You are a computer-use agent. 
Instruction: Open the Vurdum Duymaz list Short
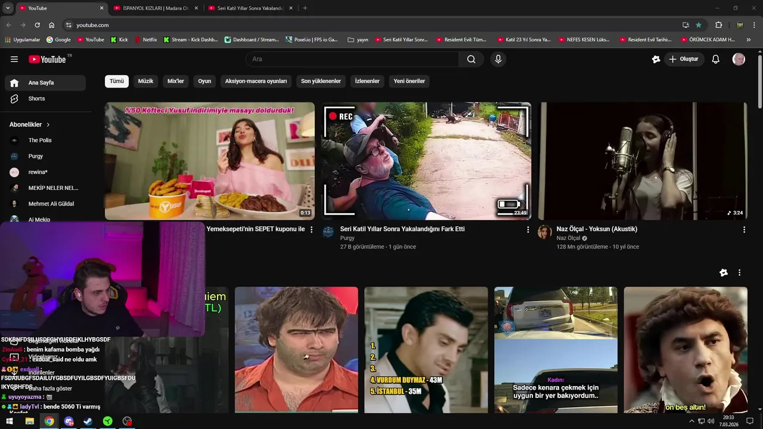pyautogui.click(x=426, y=350)
